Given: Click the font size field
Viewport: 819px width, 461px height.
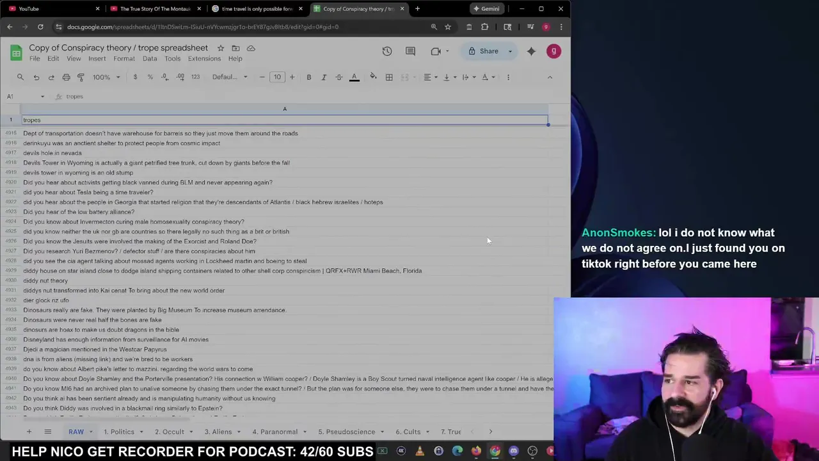Looking at the screenshot, I should 277,77.
